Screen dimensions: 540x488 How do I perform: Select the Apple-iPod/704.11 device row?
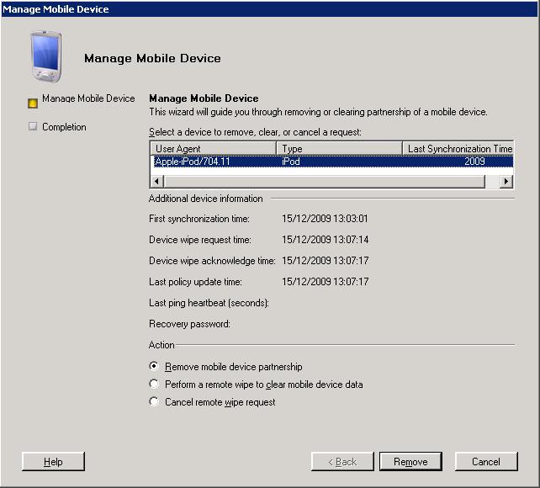point(214,162)
